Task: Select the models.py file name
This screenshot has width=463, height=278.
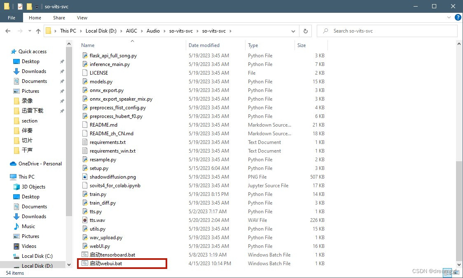Action: [x=101, y=82]
